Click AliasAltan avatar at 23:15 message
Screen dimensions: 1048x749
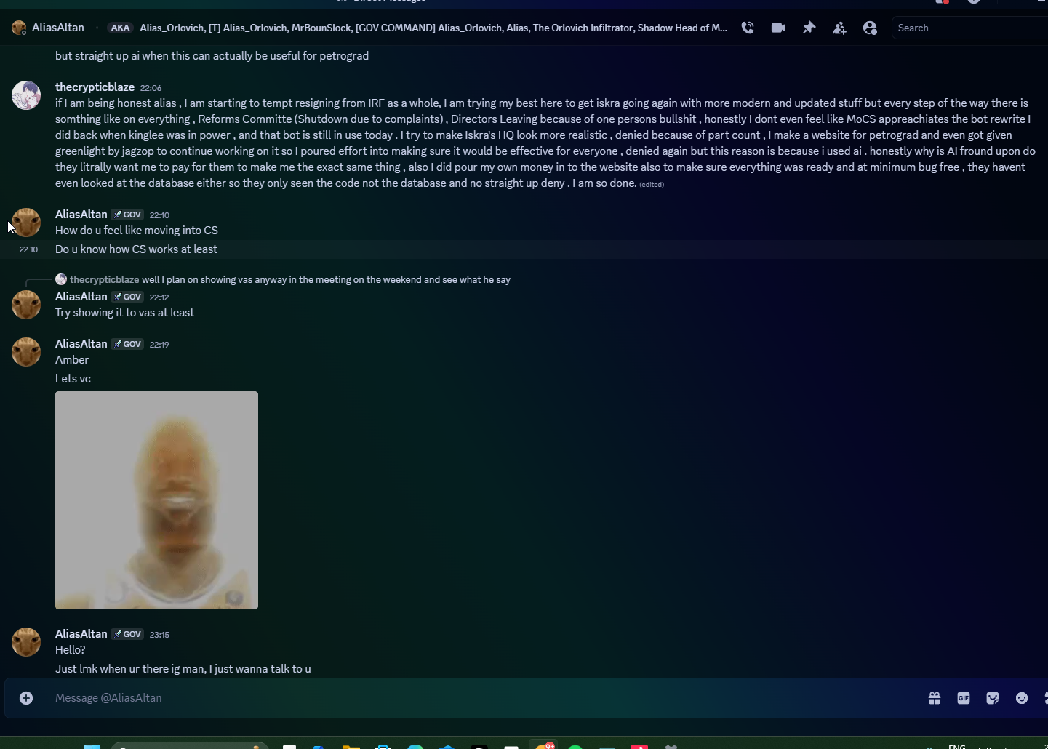(26, 642)
